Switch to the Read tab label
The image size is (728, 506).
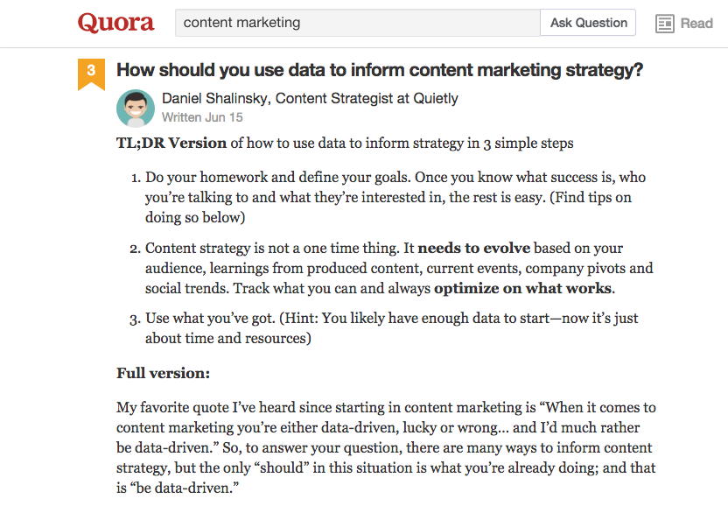(696, 24)
